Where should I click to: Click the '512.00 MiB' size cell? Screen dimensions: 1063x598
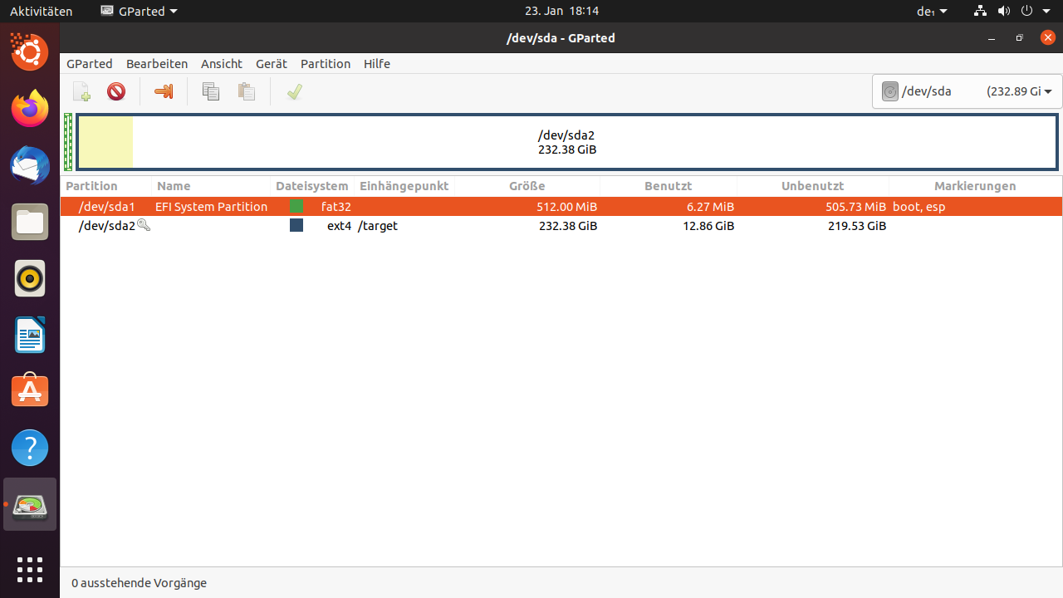tap(566, 206)
